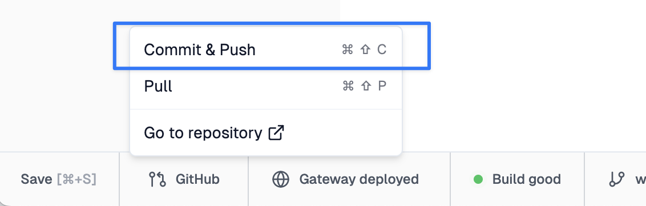Click the ⌘⇧C shortcut hint for Commit
The image size is (646, 206).
coord(364,50)
